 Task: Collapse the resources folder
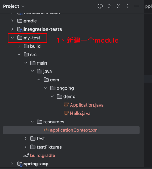click(32, 122)
